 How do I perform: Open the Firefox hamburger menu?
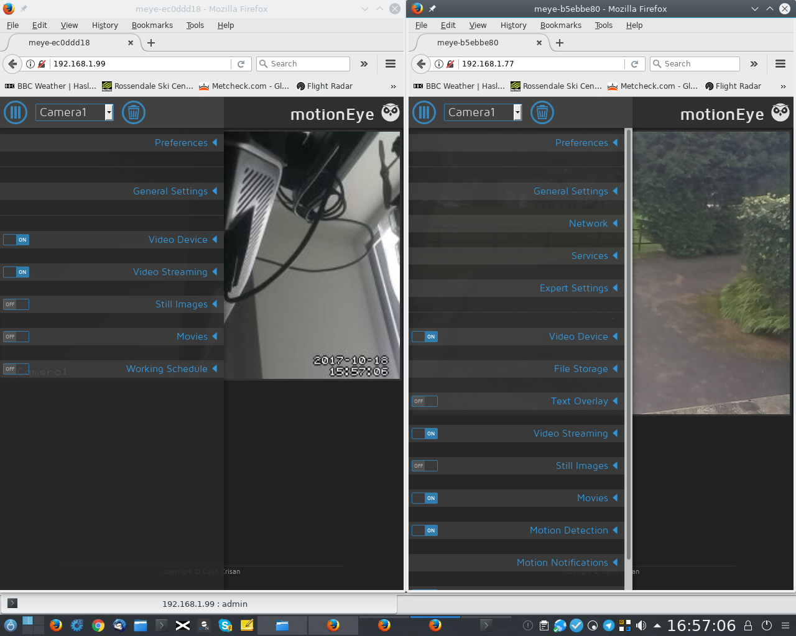coord(780,63)
